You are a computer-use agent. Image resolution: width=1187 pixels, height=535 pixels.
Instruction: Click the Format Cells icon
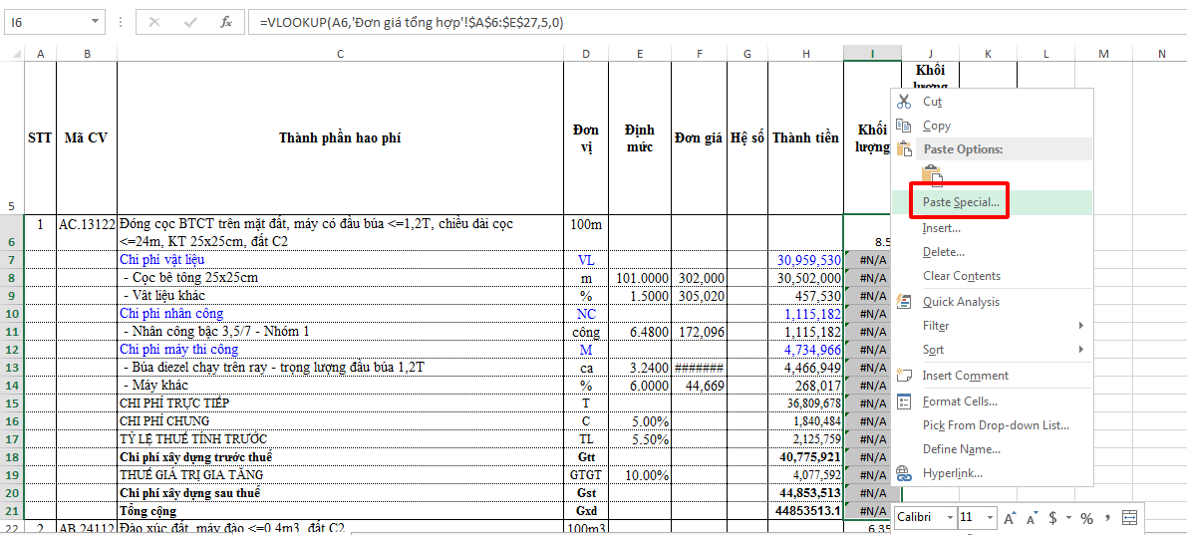[904, 401]
